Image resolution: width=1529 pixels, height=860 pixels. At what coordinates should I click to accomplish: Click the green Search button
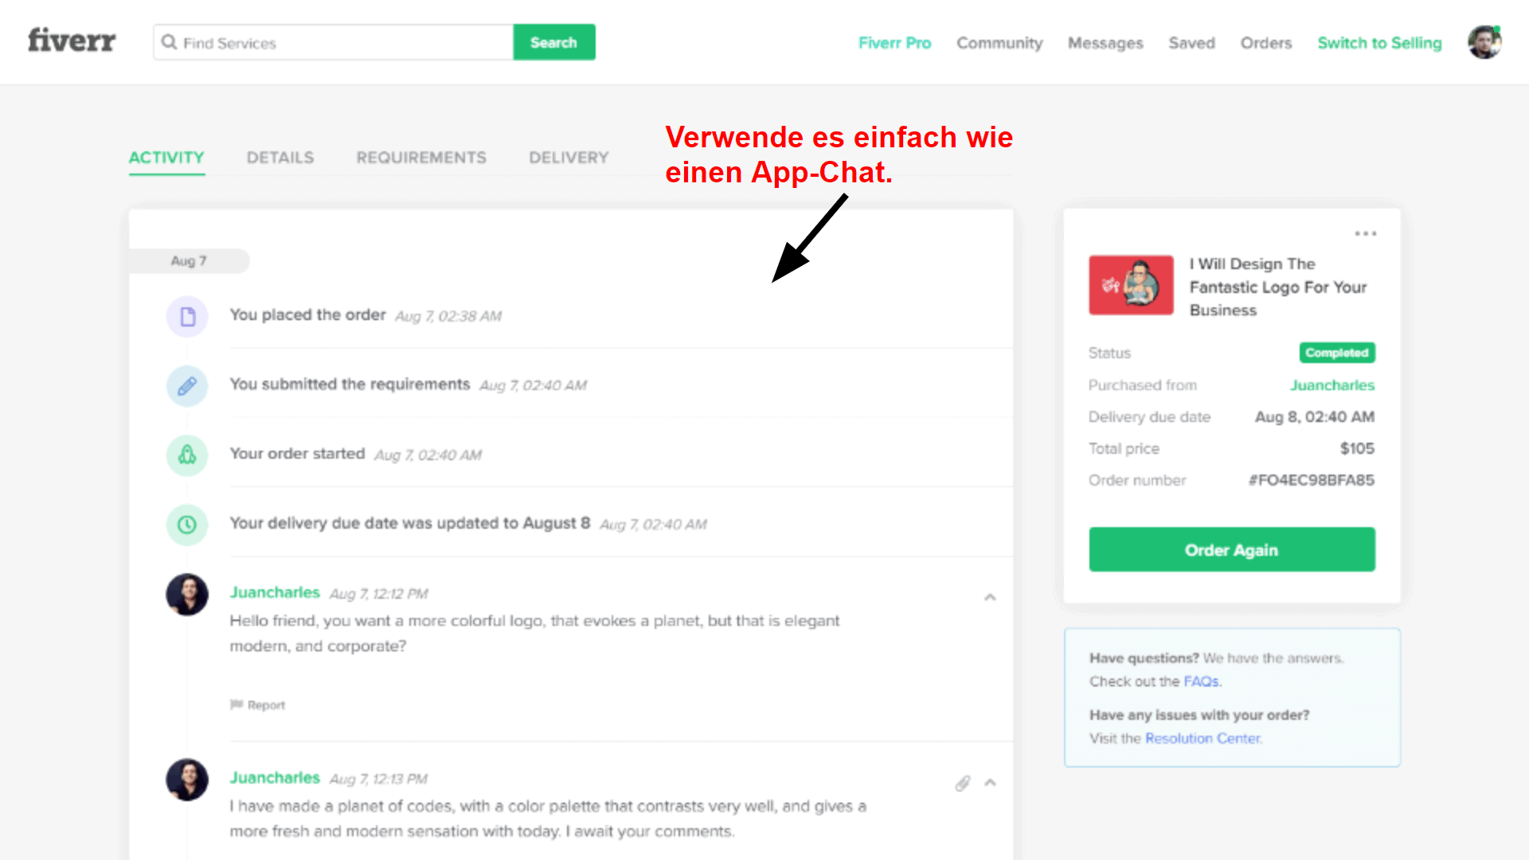click(x=554, y=42)
